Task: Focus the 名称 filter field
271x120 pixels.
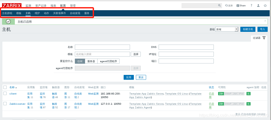Action: pyautogui.click(x=102, y=47)
